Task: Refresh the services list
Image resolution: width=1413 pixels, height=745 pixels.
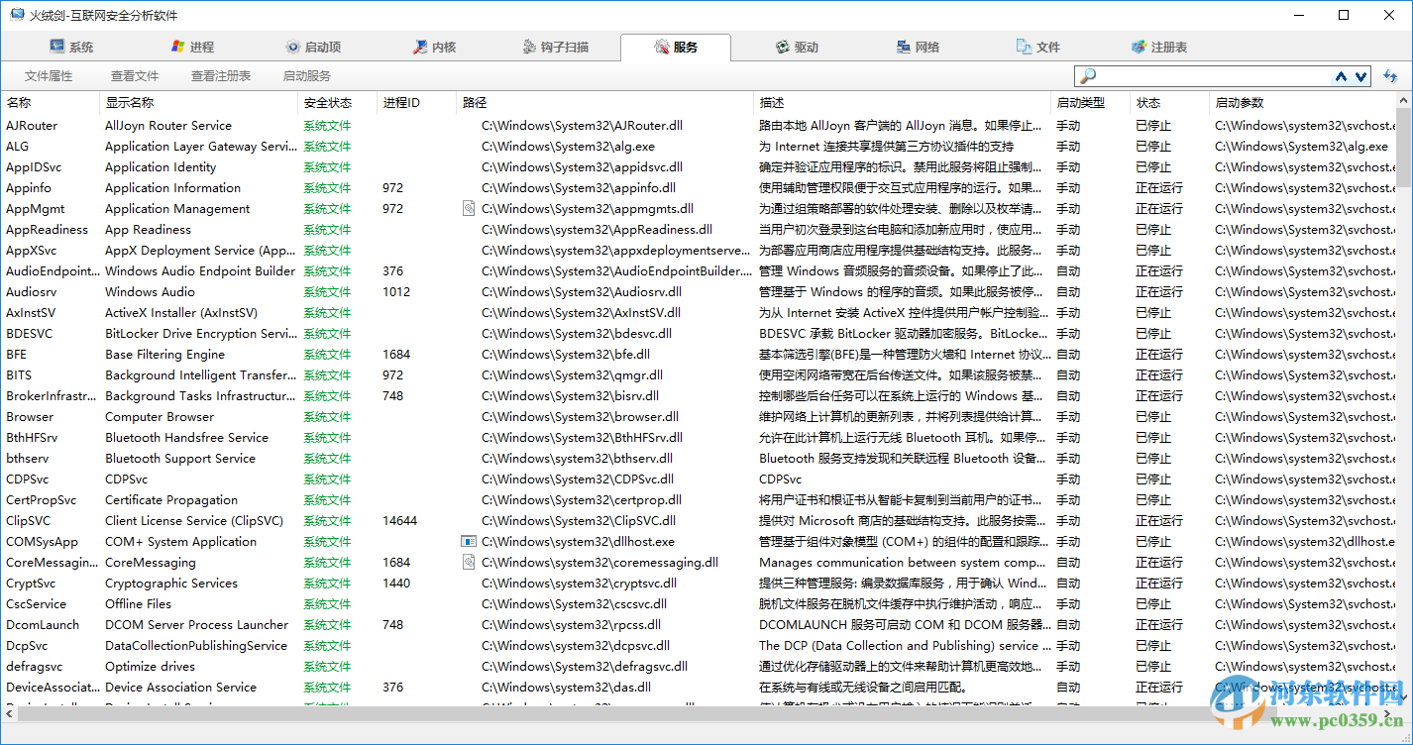Action: point(1389,75)
